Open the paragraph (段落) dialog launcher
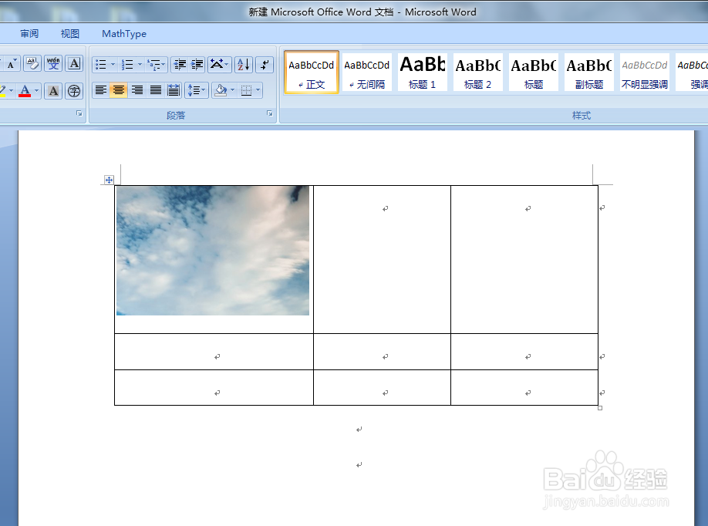 click(x=270, y=114)
